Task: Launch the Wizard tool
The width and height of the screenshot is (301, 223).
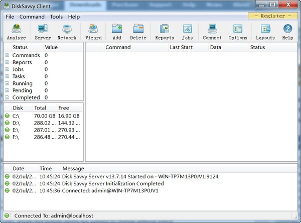Action: pos(93,32)
